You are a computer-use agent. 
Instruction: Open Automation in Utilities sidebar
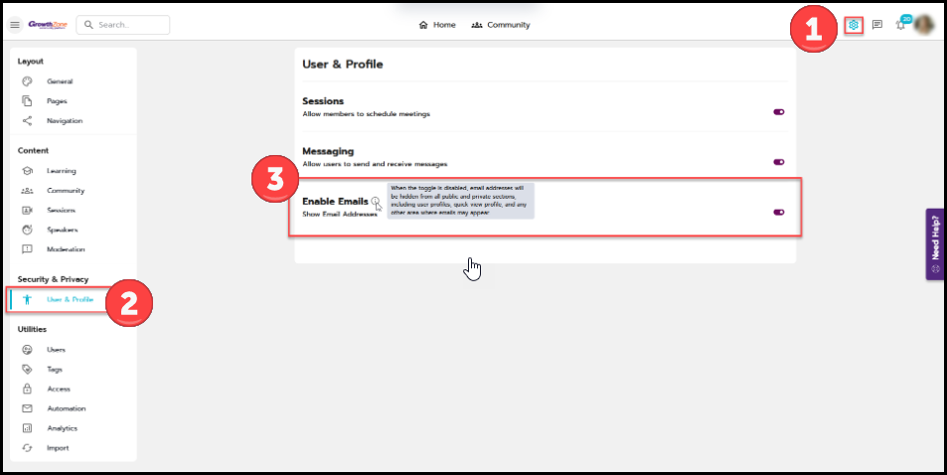coord(66,408)
